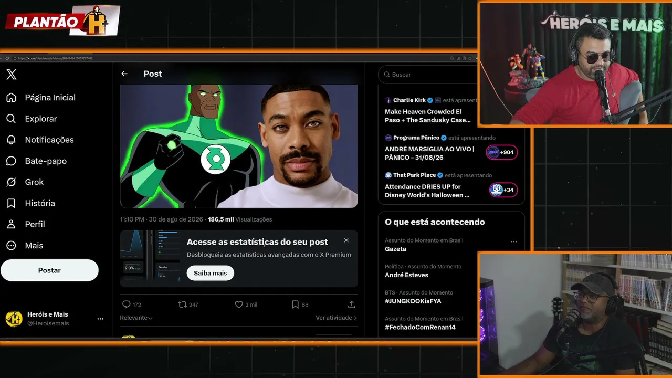Open Charlie Kirk's profile avatar

tap(388, 100)
